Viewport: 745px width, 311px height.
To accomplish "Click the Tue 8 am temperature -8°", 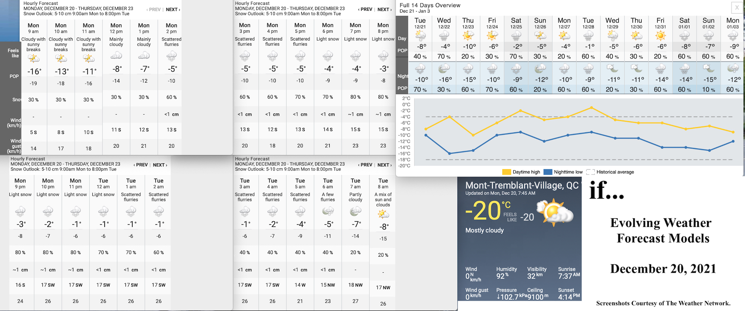I will click(384, 227).
